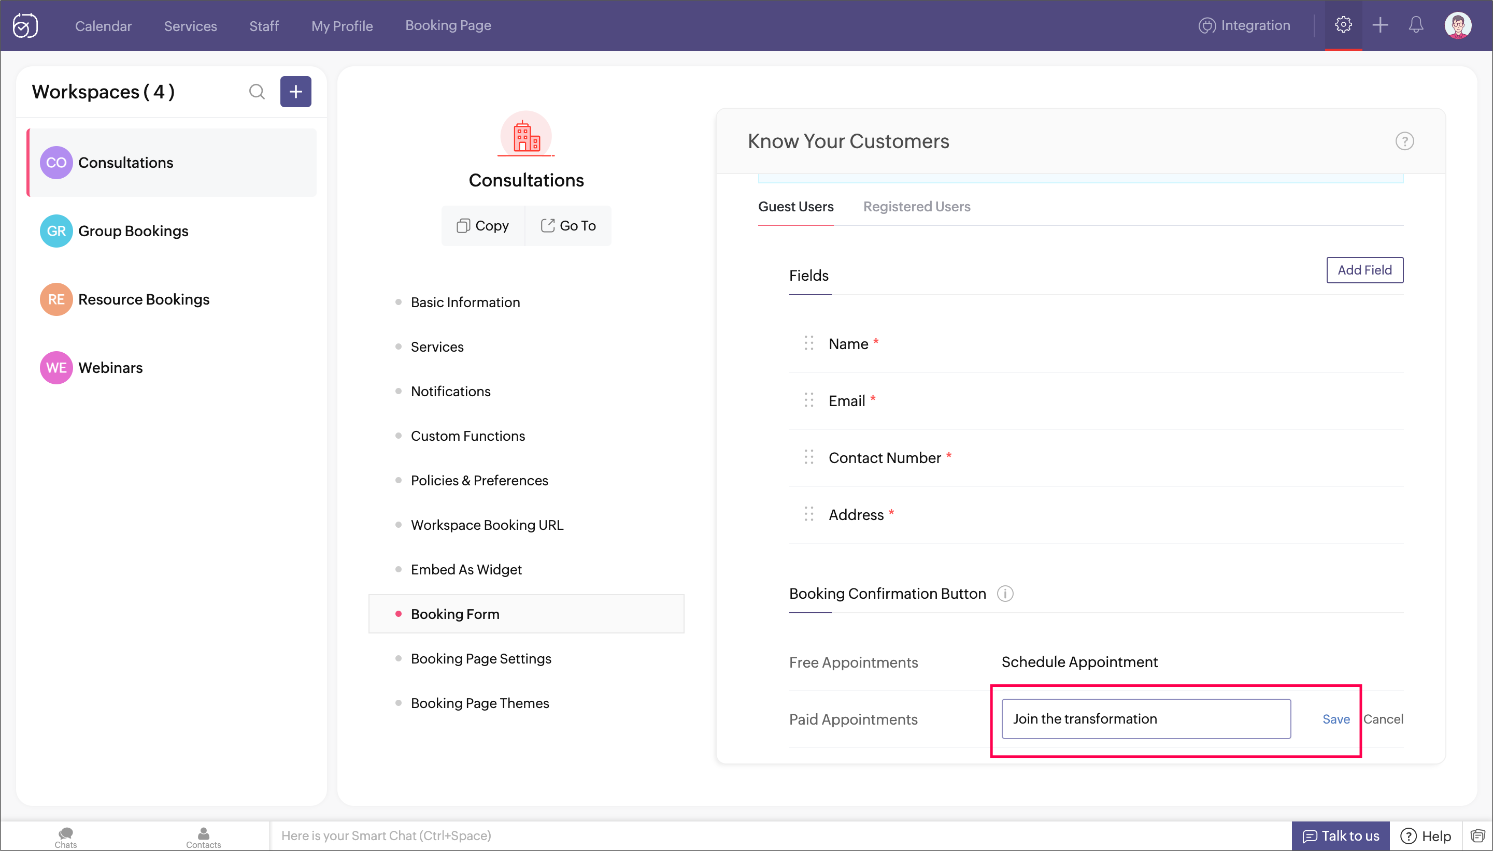
Task: Cancel the paid appointment text edit
Action: click(1383, 719)
